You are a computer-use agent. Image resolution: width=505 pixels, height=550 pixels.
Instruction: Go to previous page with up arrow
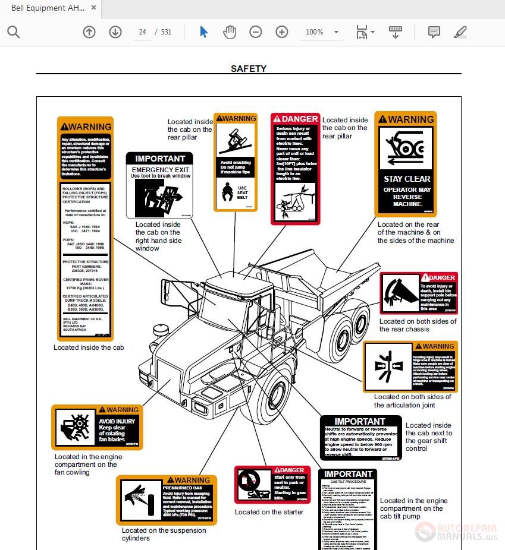pyautogui.click(x=89, y=32)
